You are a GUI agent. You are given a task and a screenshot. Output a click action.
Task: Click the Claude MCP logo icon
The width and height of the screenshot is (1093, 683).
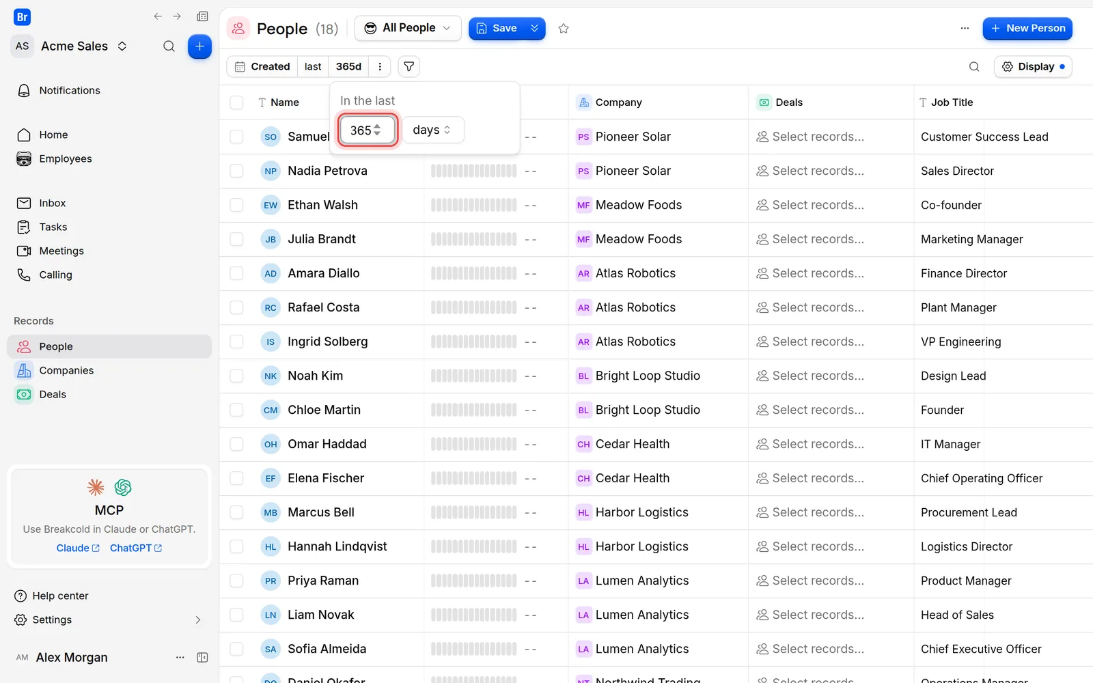pos(96,487)
